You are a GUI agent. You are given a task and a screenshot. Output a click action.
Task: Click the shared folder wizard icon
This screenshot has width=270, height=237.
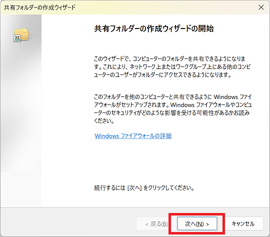pos(21,35)
